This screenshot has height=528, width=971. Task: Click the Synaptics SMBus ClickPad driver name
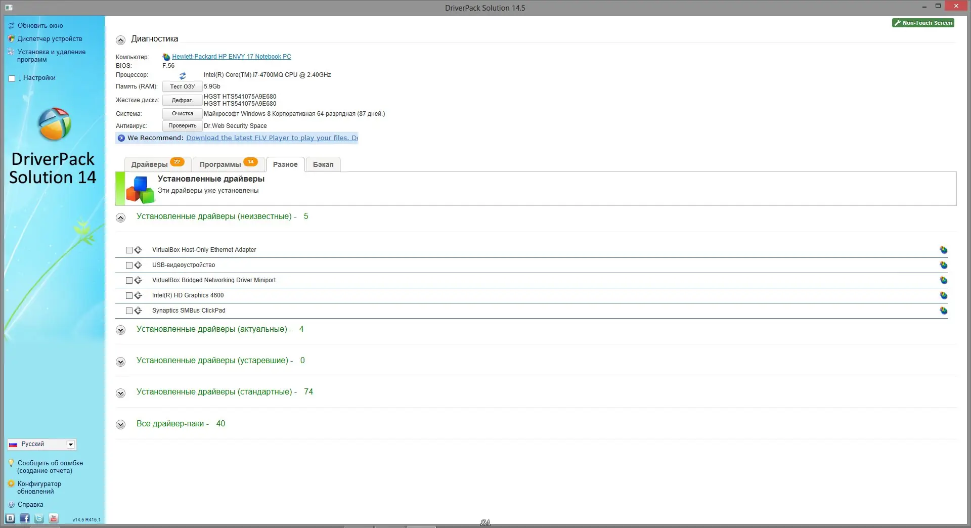click(x=189, y=311)
